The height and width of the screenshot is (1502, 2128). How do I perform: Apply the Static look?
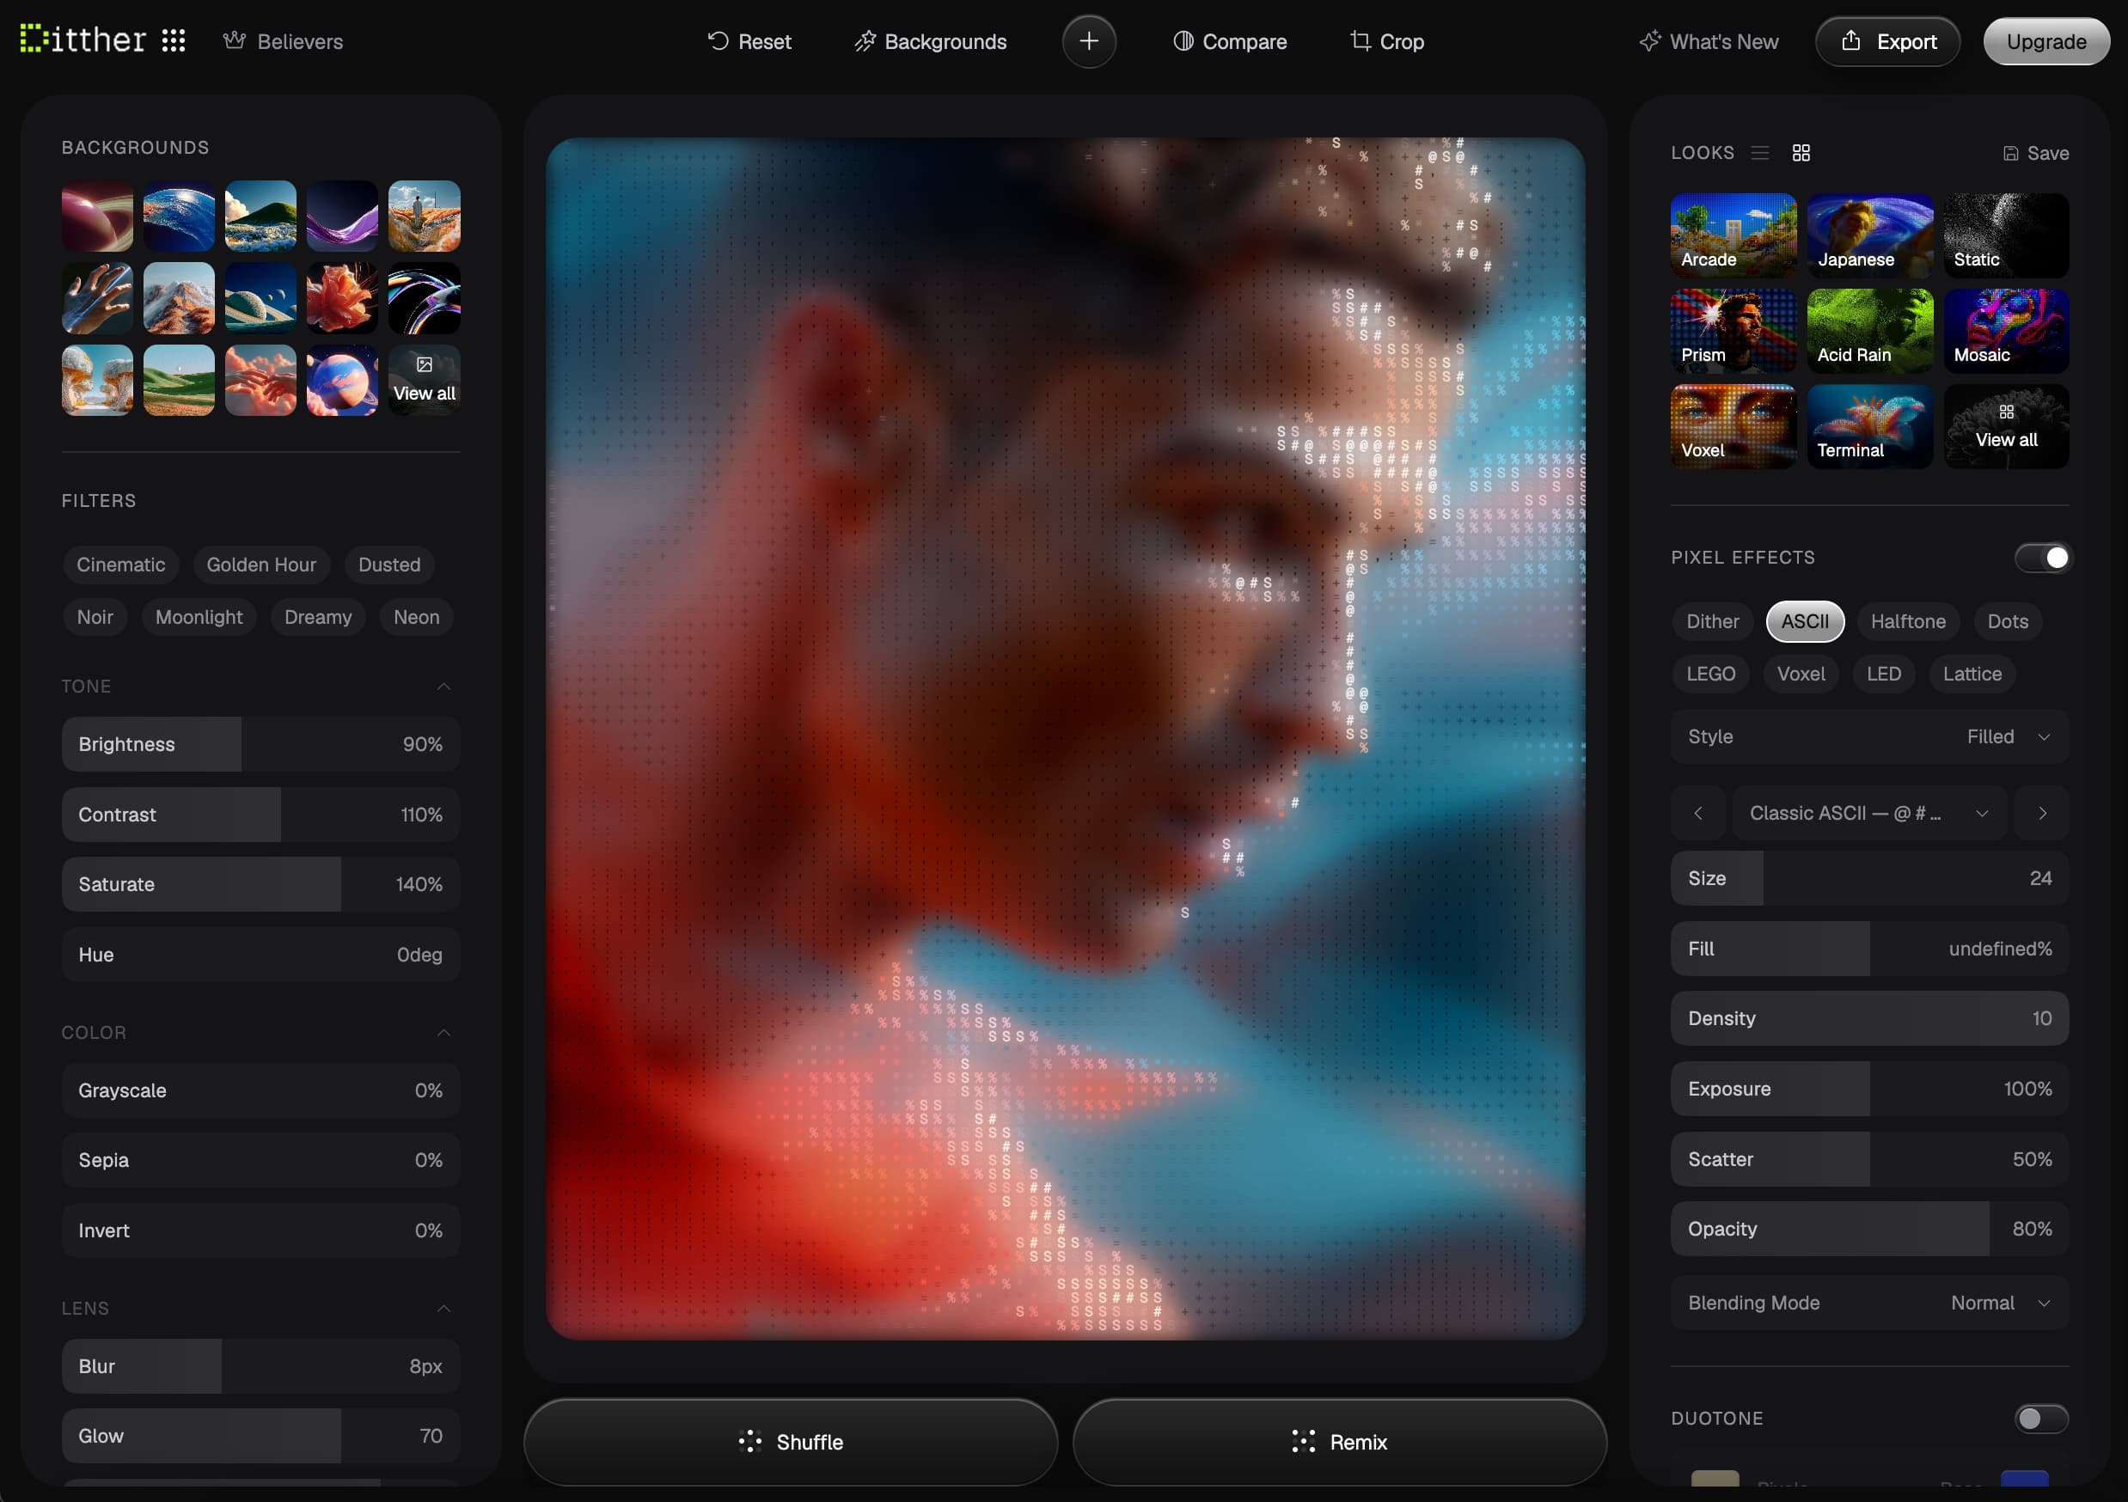[2006, 235]
